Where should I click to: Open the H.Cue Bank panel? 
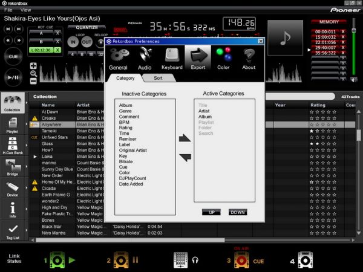pos(13,146)
